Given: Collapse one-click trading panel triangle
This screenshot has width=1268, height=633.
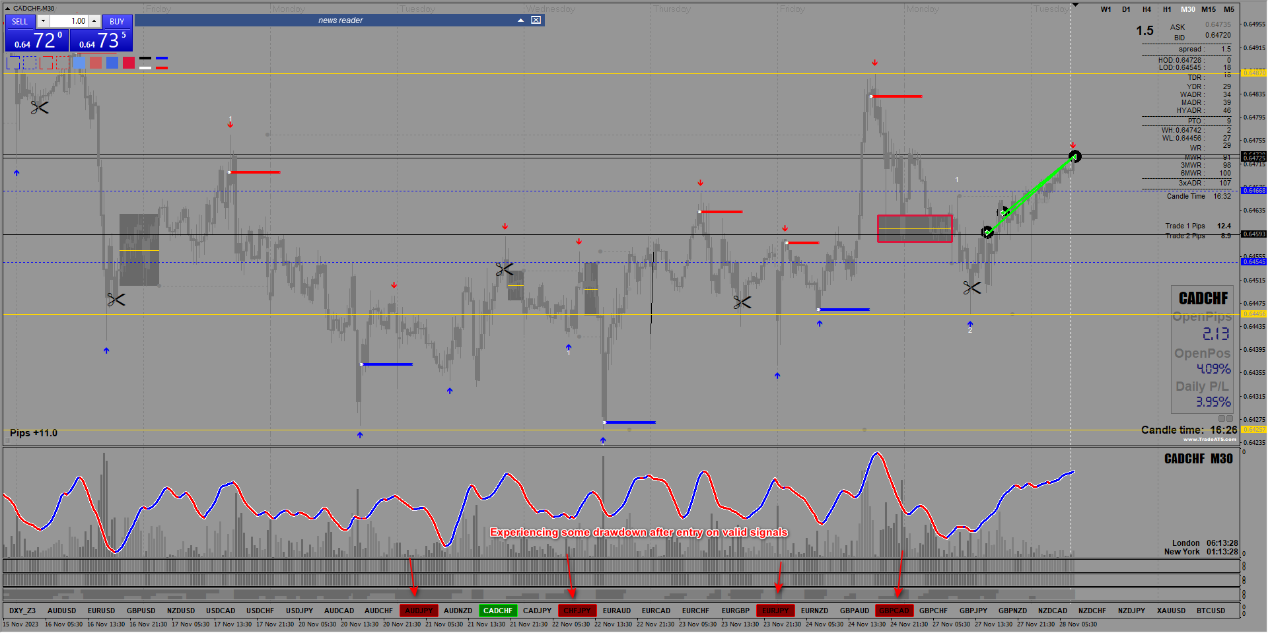Looking at the screenshot, I should 7,9.
